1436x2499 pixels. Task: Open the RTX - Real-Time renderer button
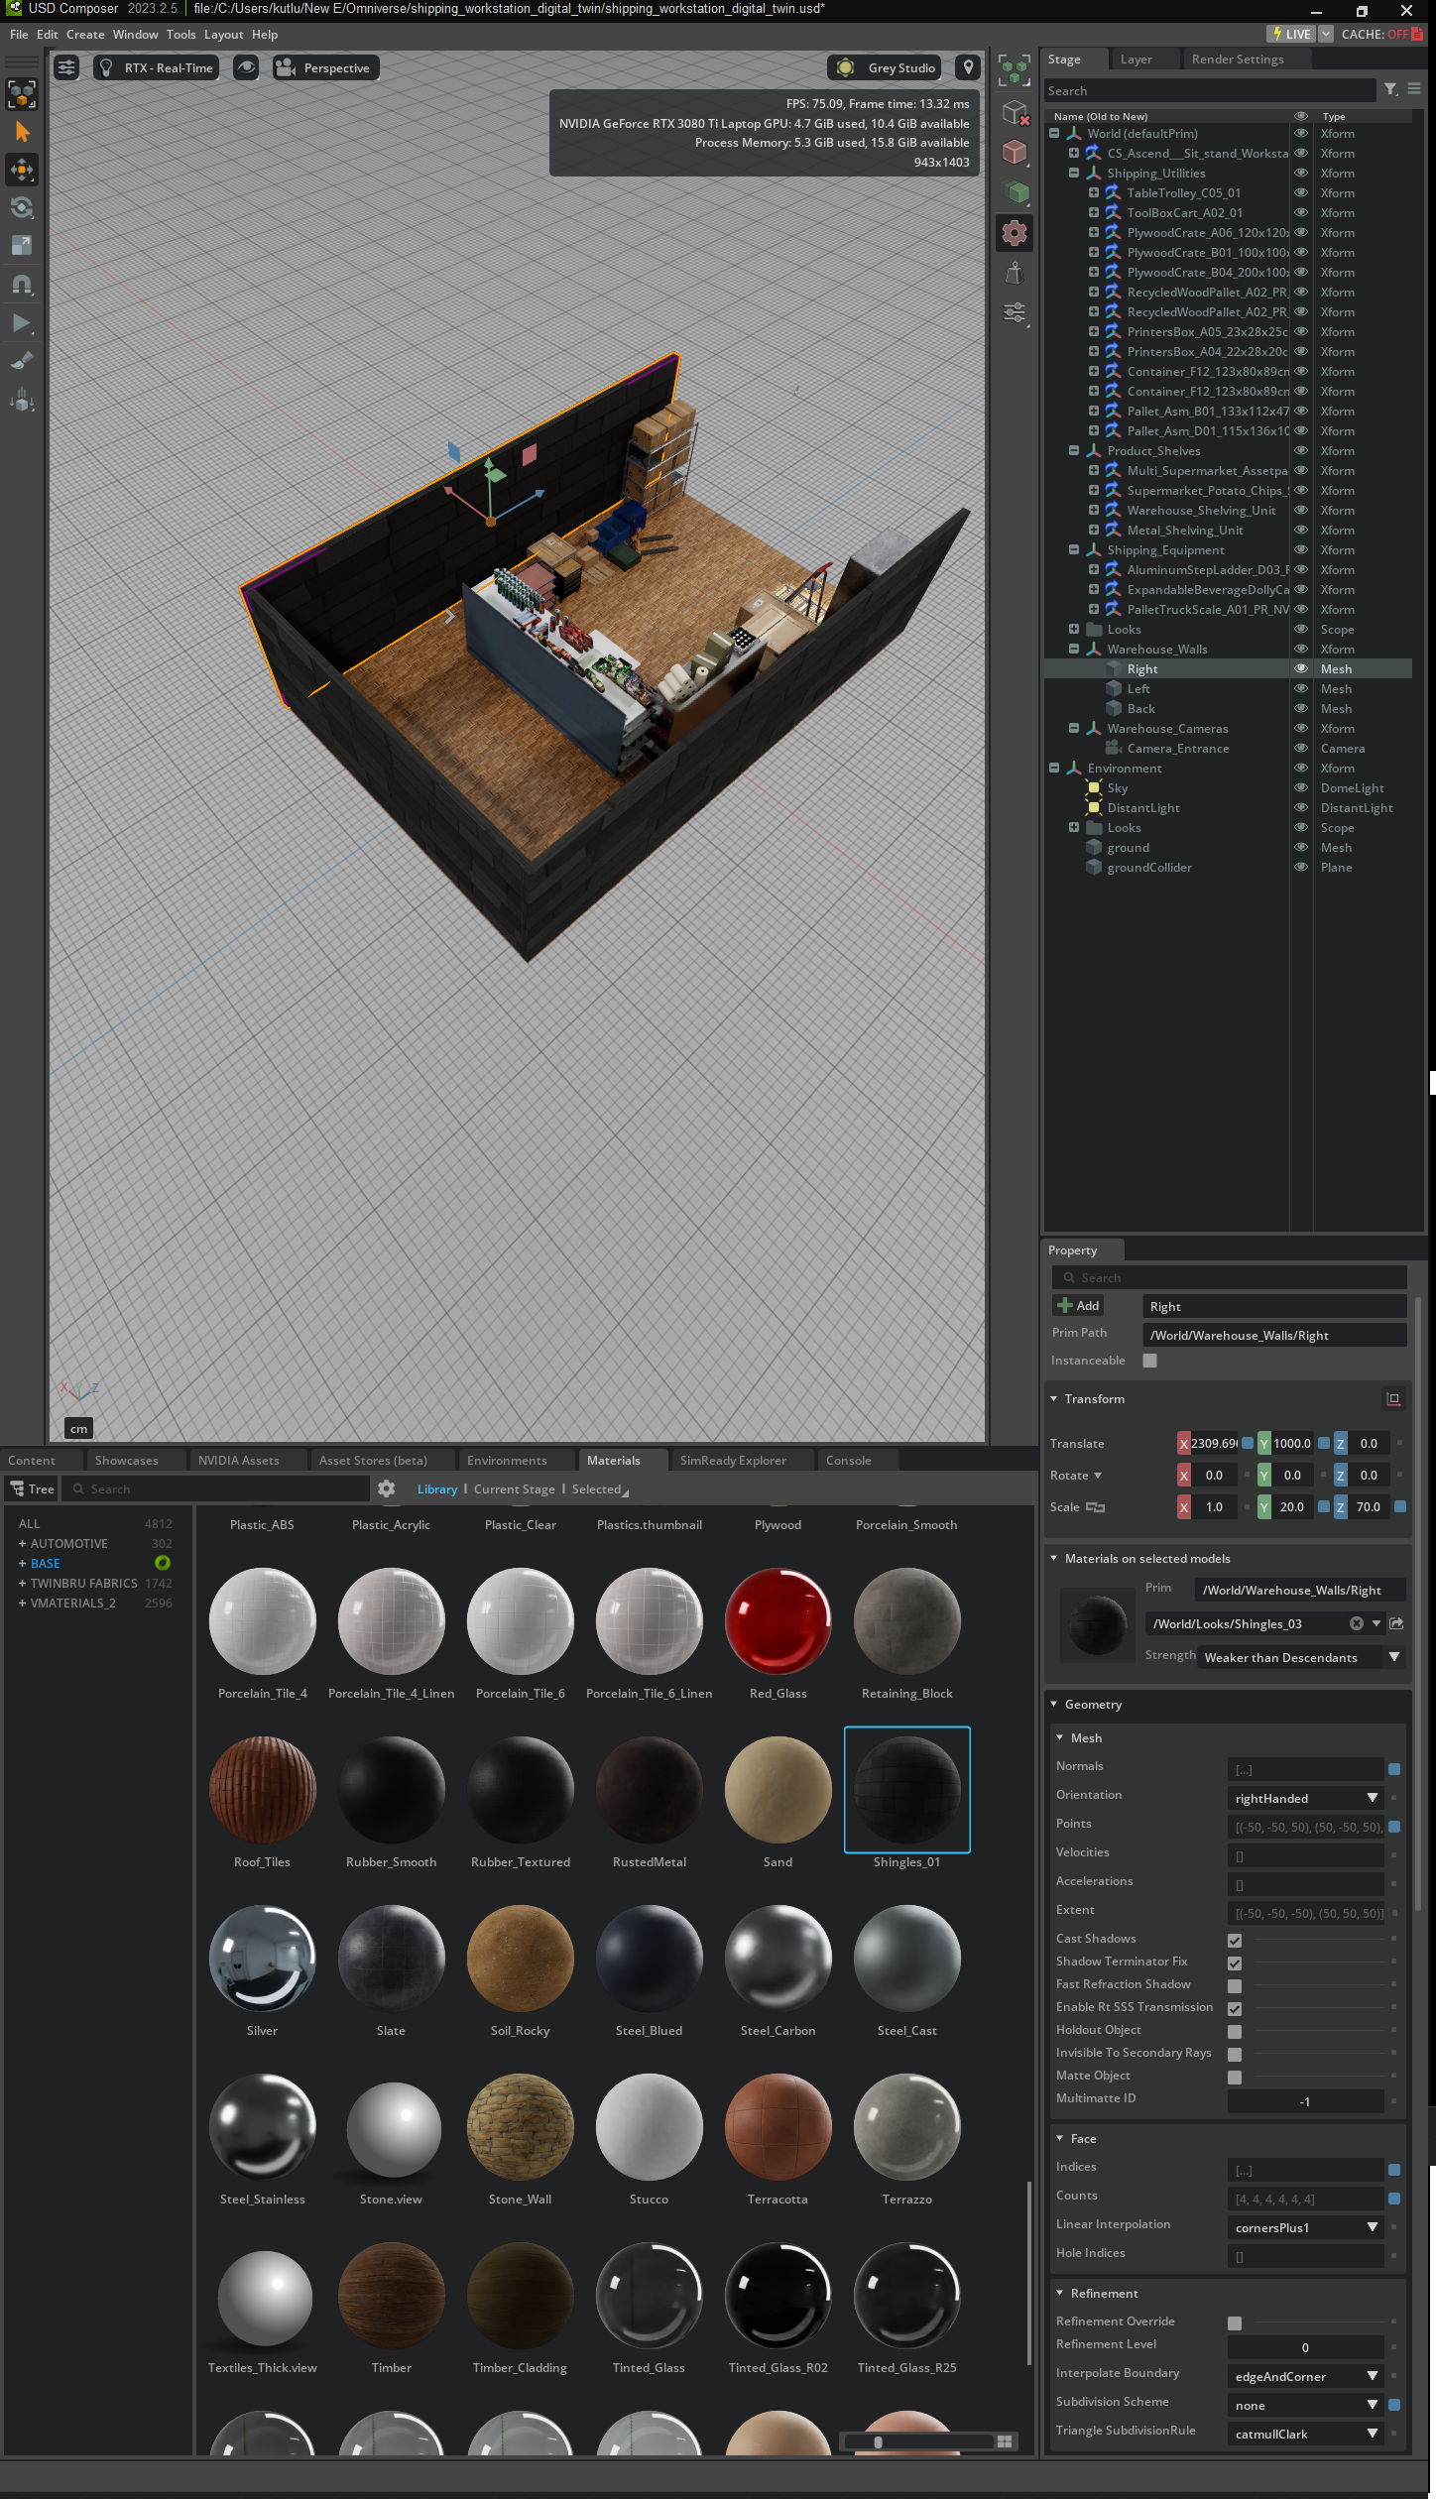(156, 67)
